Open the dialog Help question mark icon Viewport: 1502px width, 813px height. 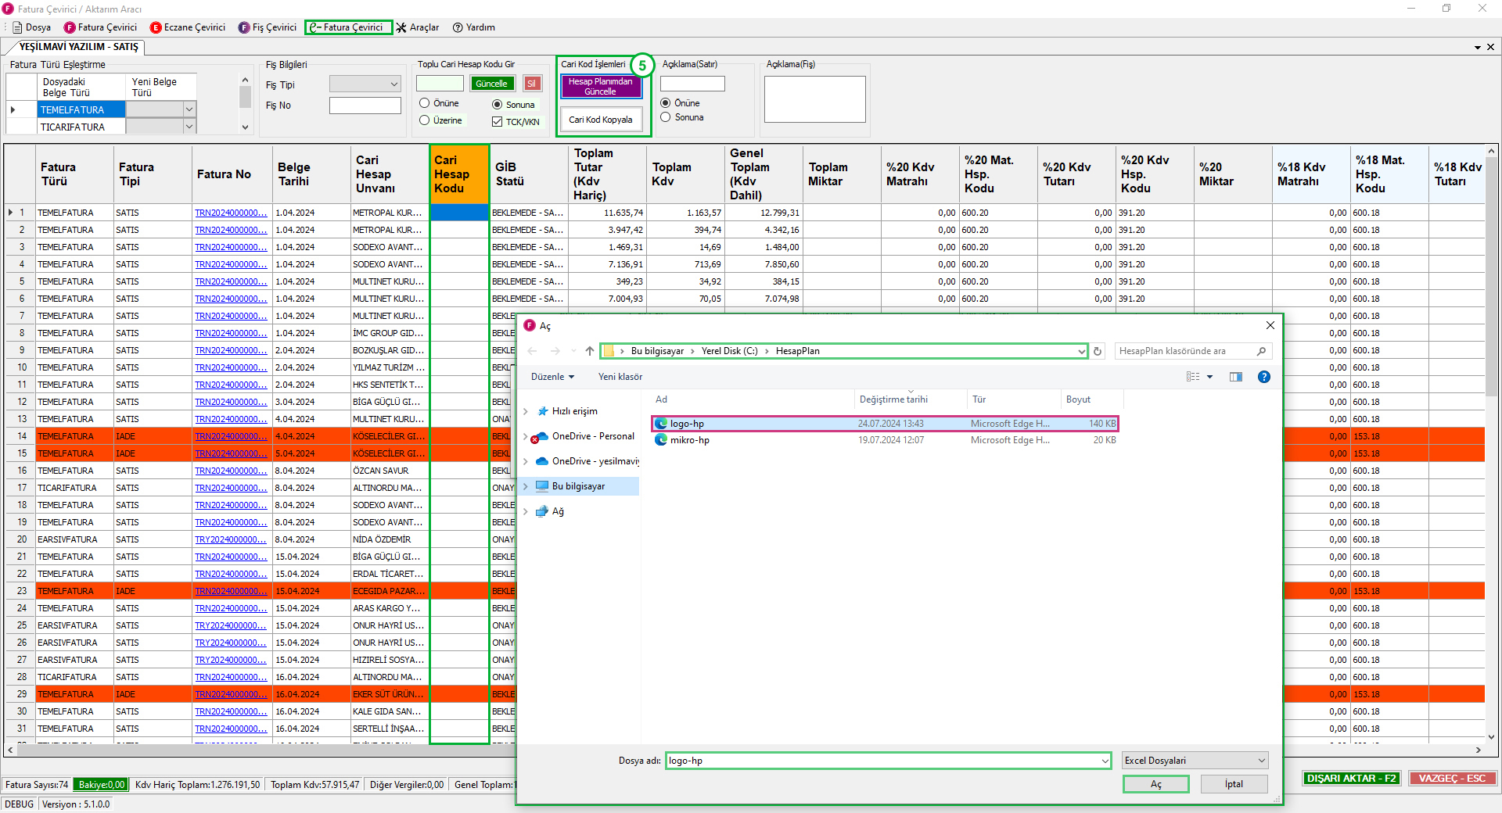click(1263, 377)
